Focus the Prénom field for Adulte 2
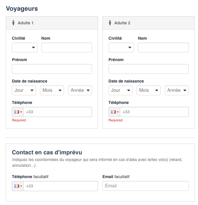198x205 pixels. [x=148, y=69]
